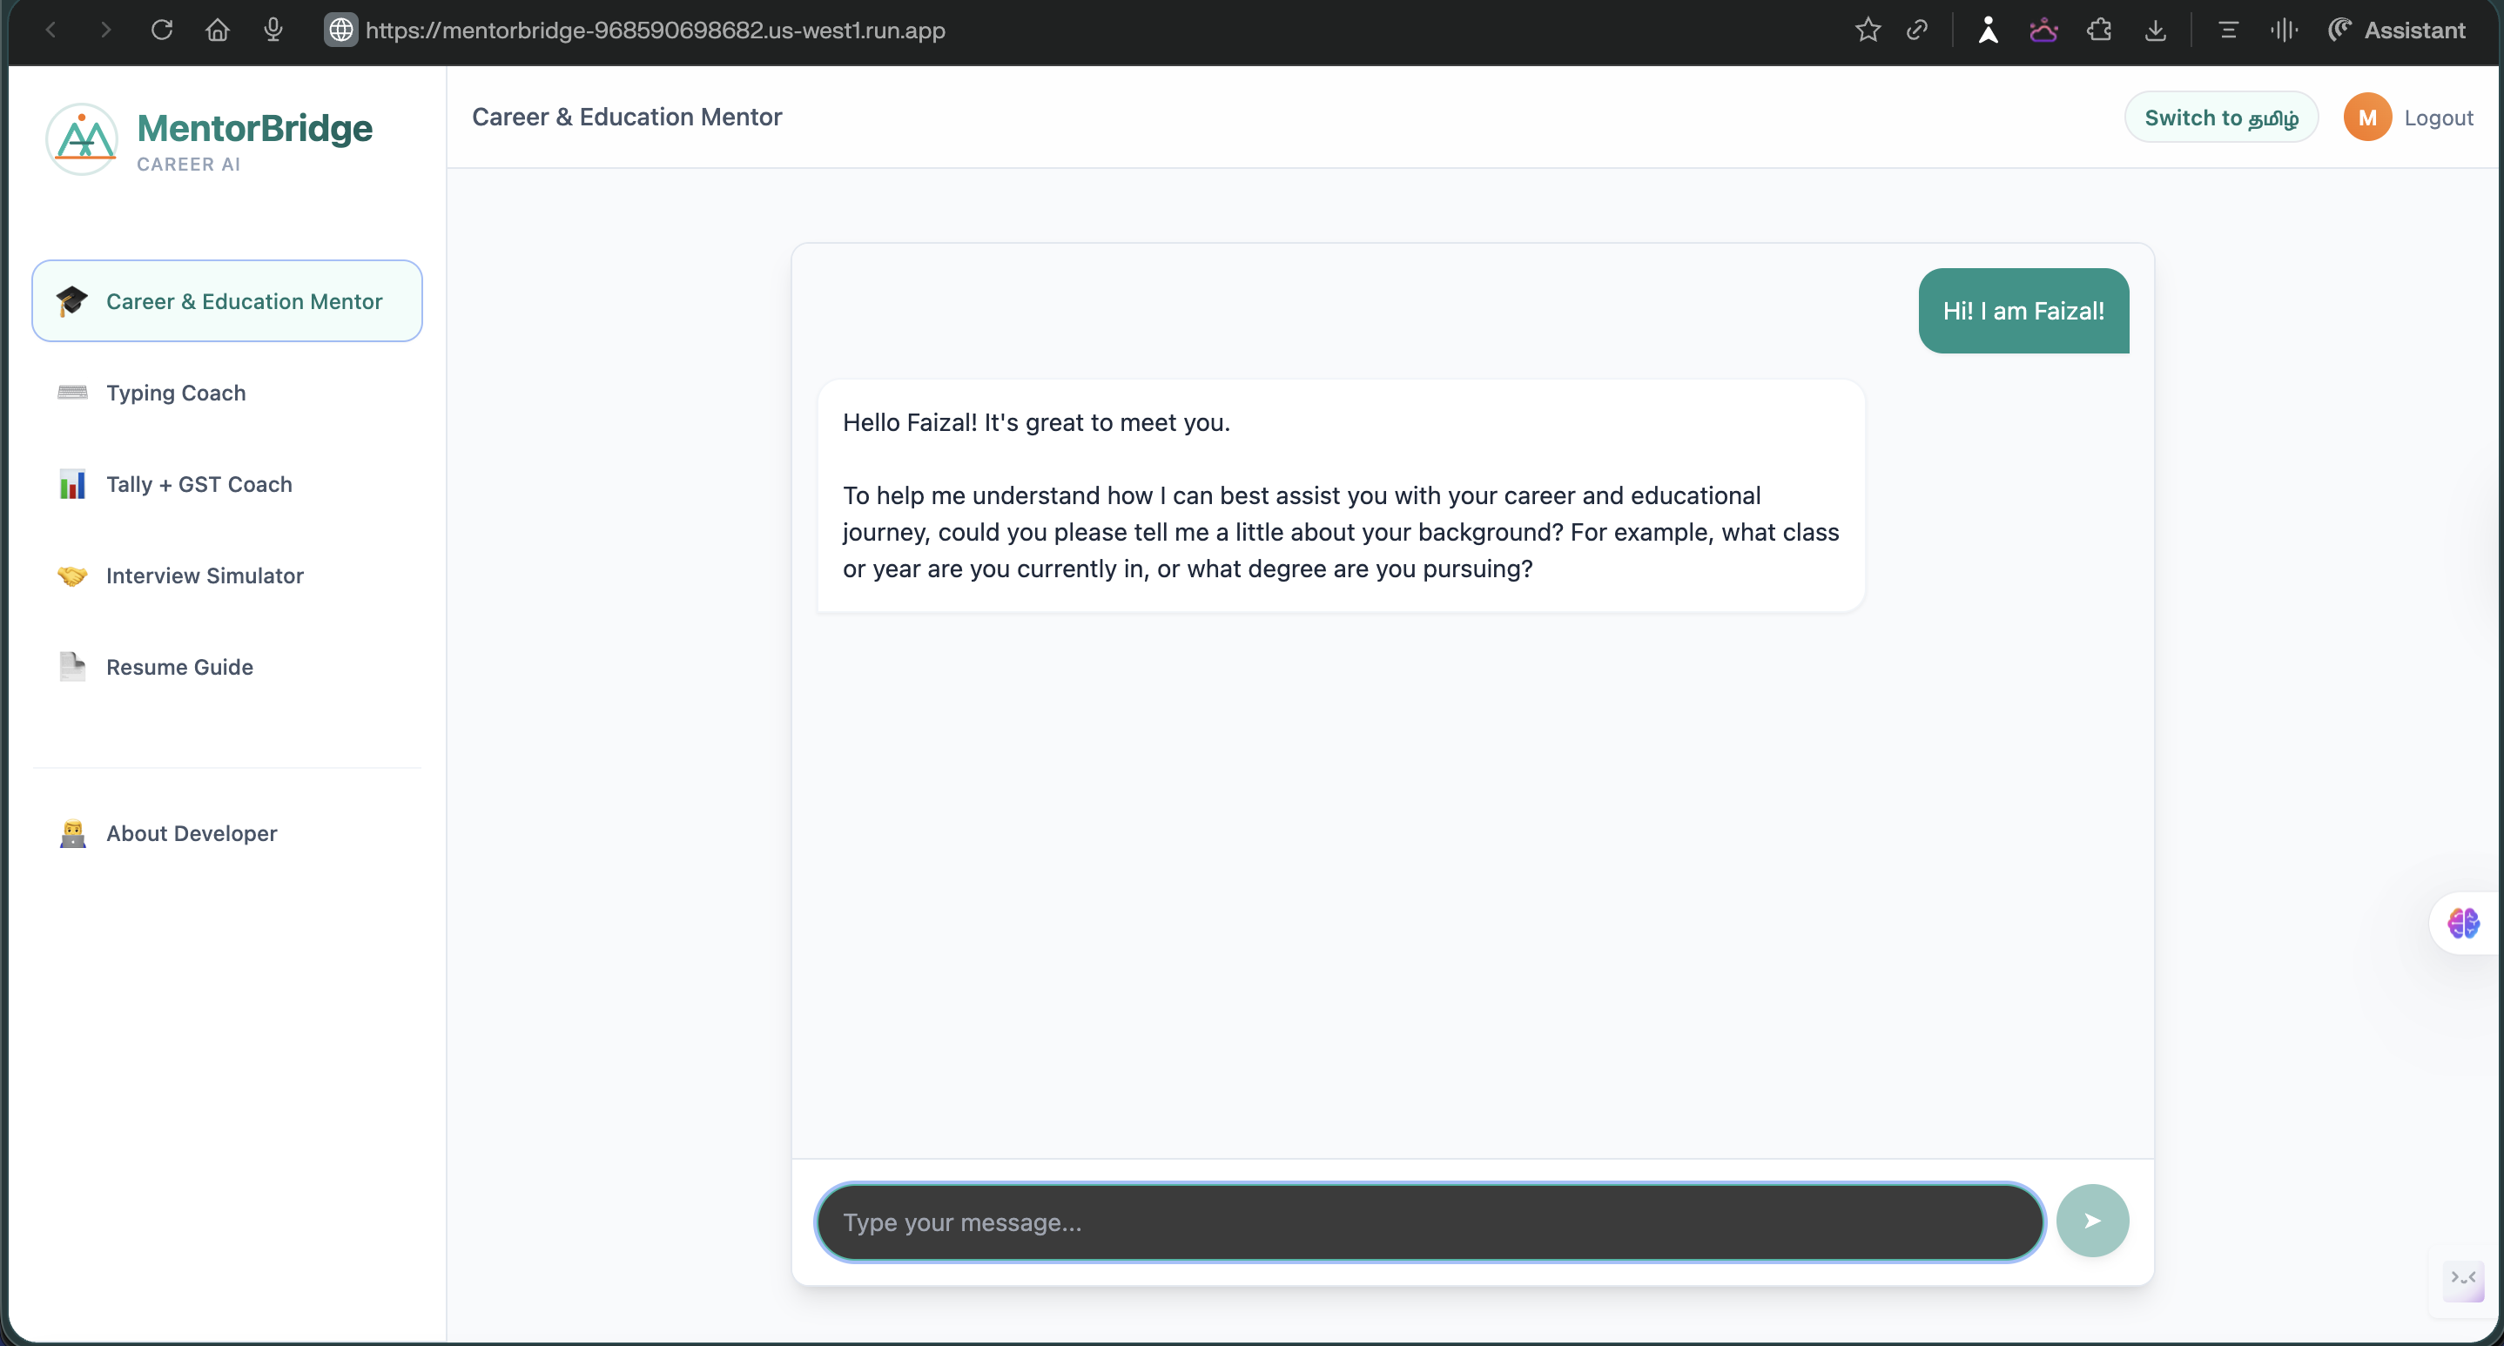Open the Typing Coach with keyboard icon

pyautogui.click(x=72, y=393)
